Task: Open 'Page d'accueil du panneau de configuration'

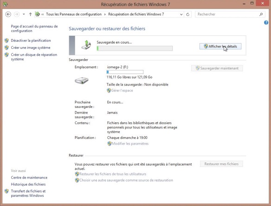Action: click(34, 28)
